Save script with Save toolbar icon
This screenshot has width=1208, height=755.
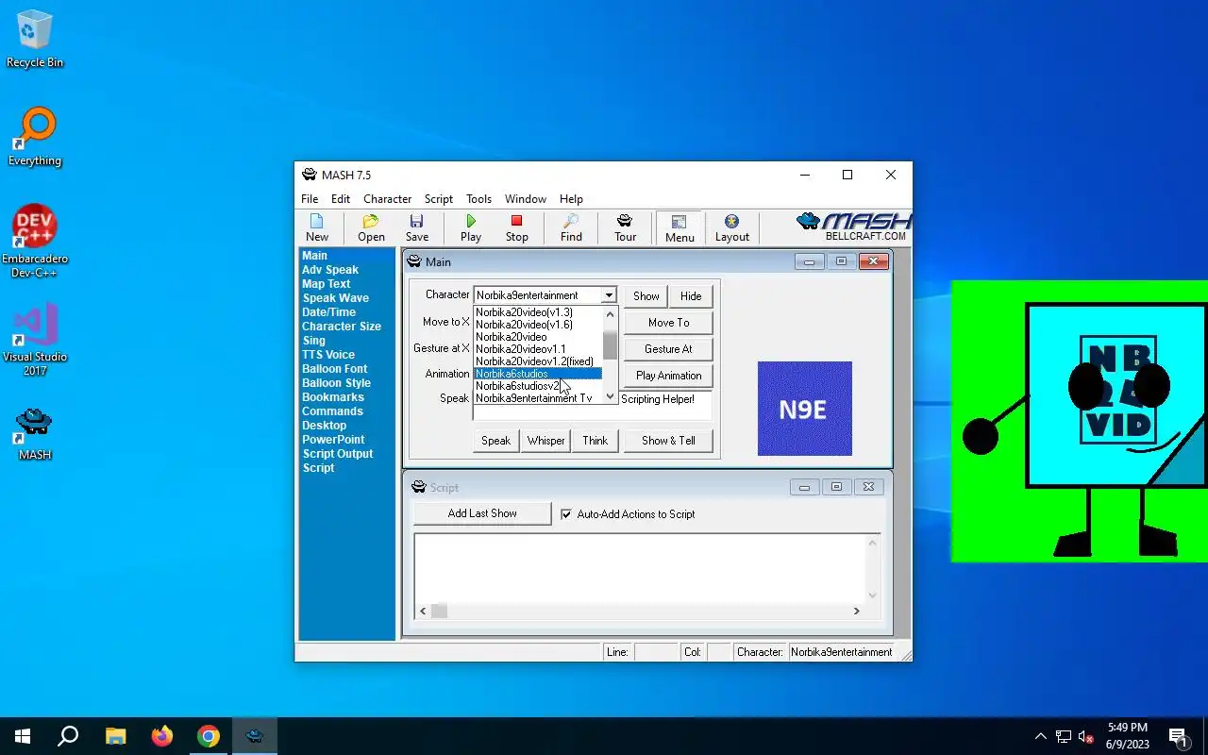click(x=417, y=227)
